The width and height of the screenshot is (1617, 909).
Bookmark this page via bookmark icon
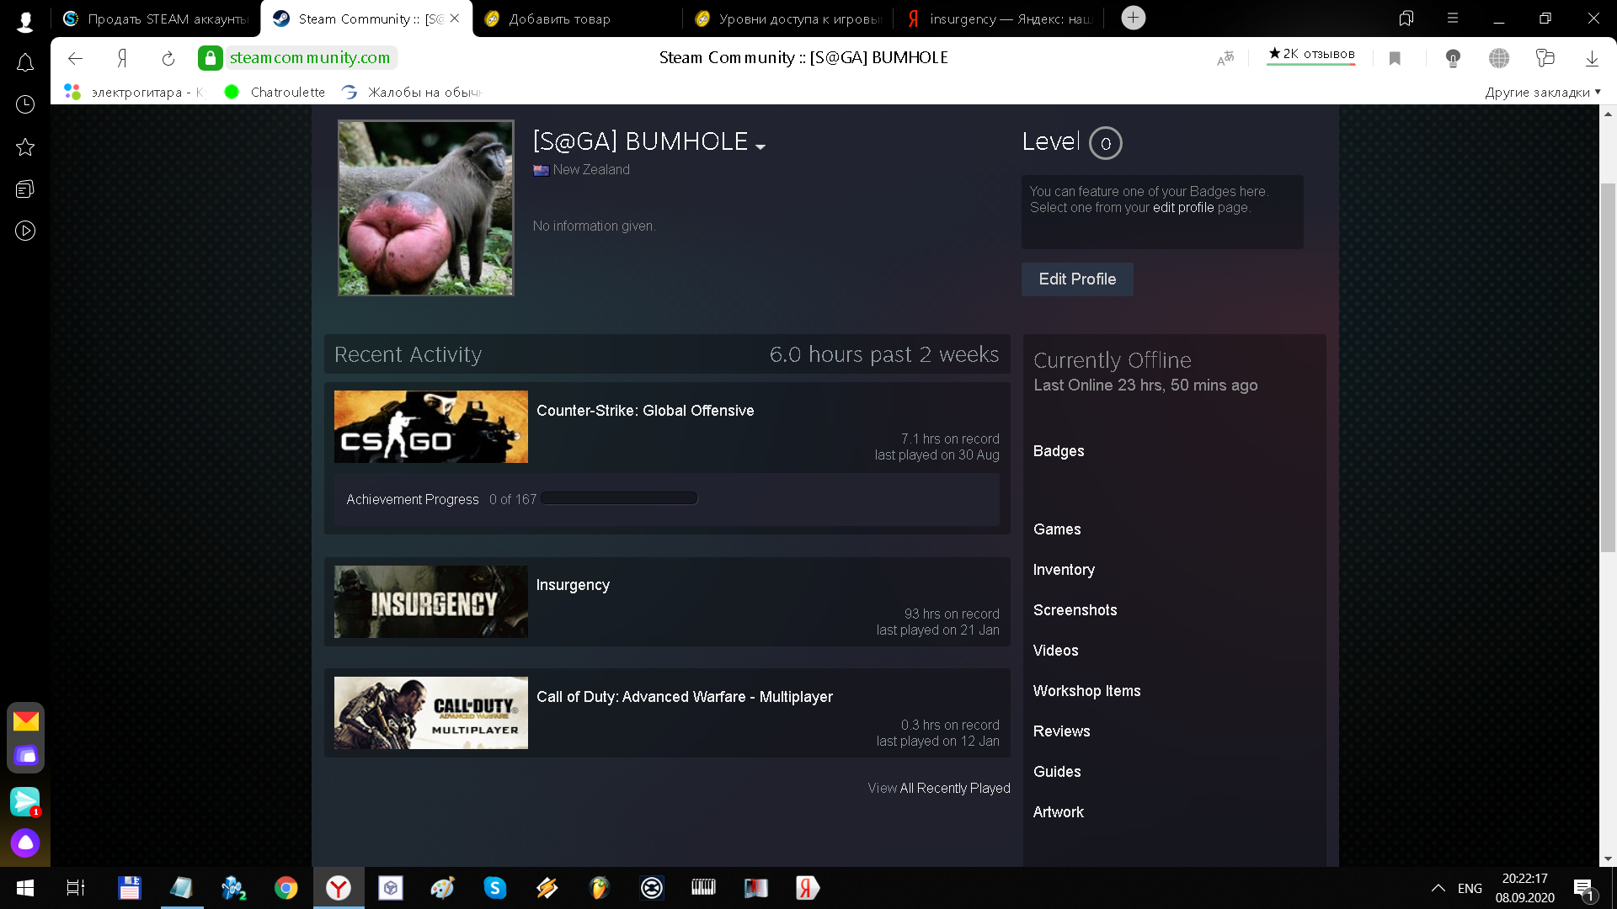[1395, 58]
